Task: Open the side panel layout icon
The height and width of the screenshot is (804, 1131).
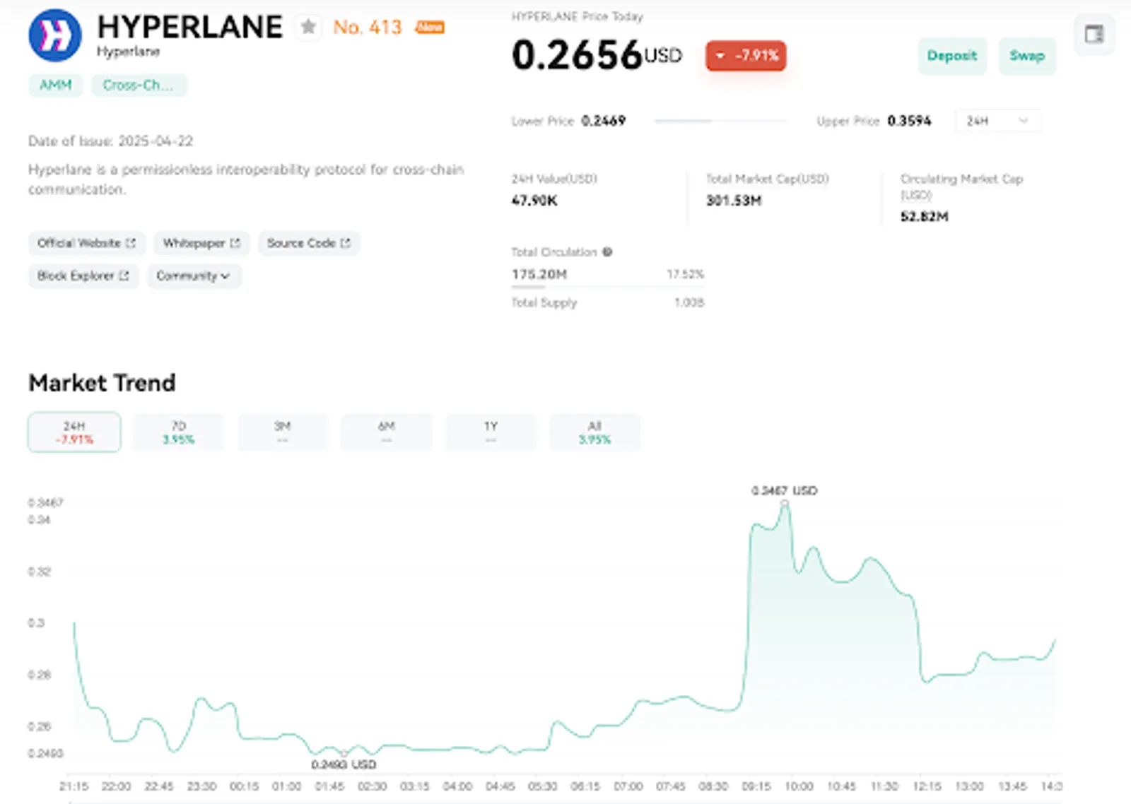Action: click(x=1094, y=34)
